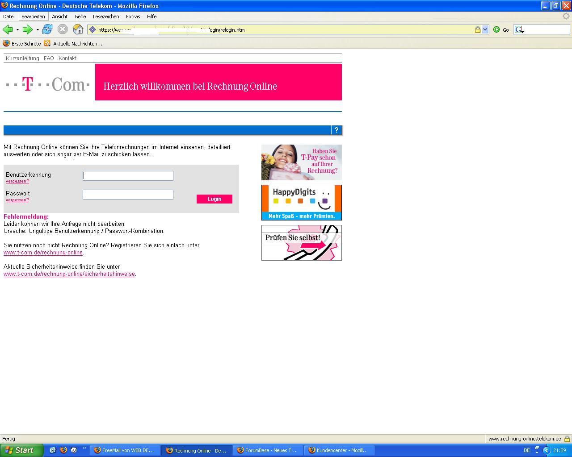The height and width of the screenshot is (457, 572).
Task: Open the Aktuelle Nachrichten feed bookmark
Action: (x=73, y=43)
